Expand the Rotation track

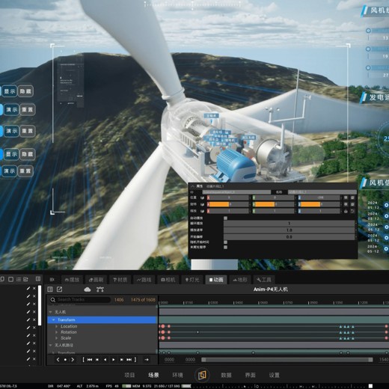[x=56, y=332]
